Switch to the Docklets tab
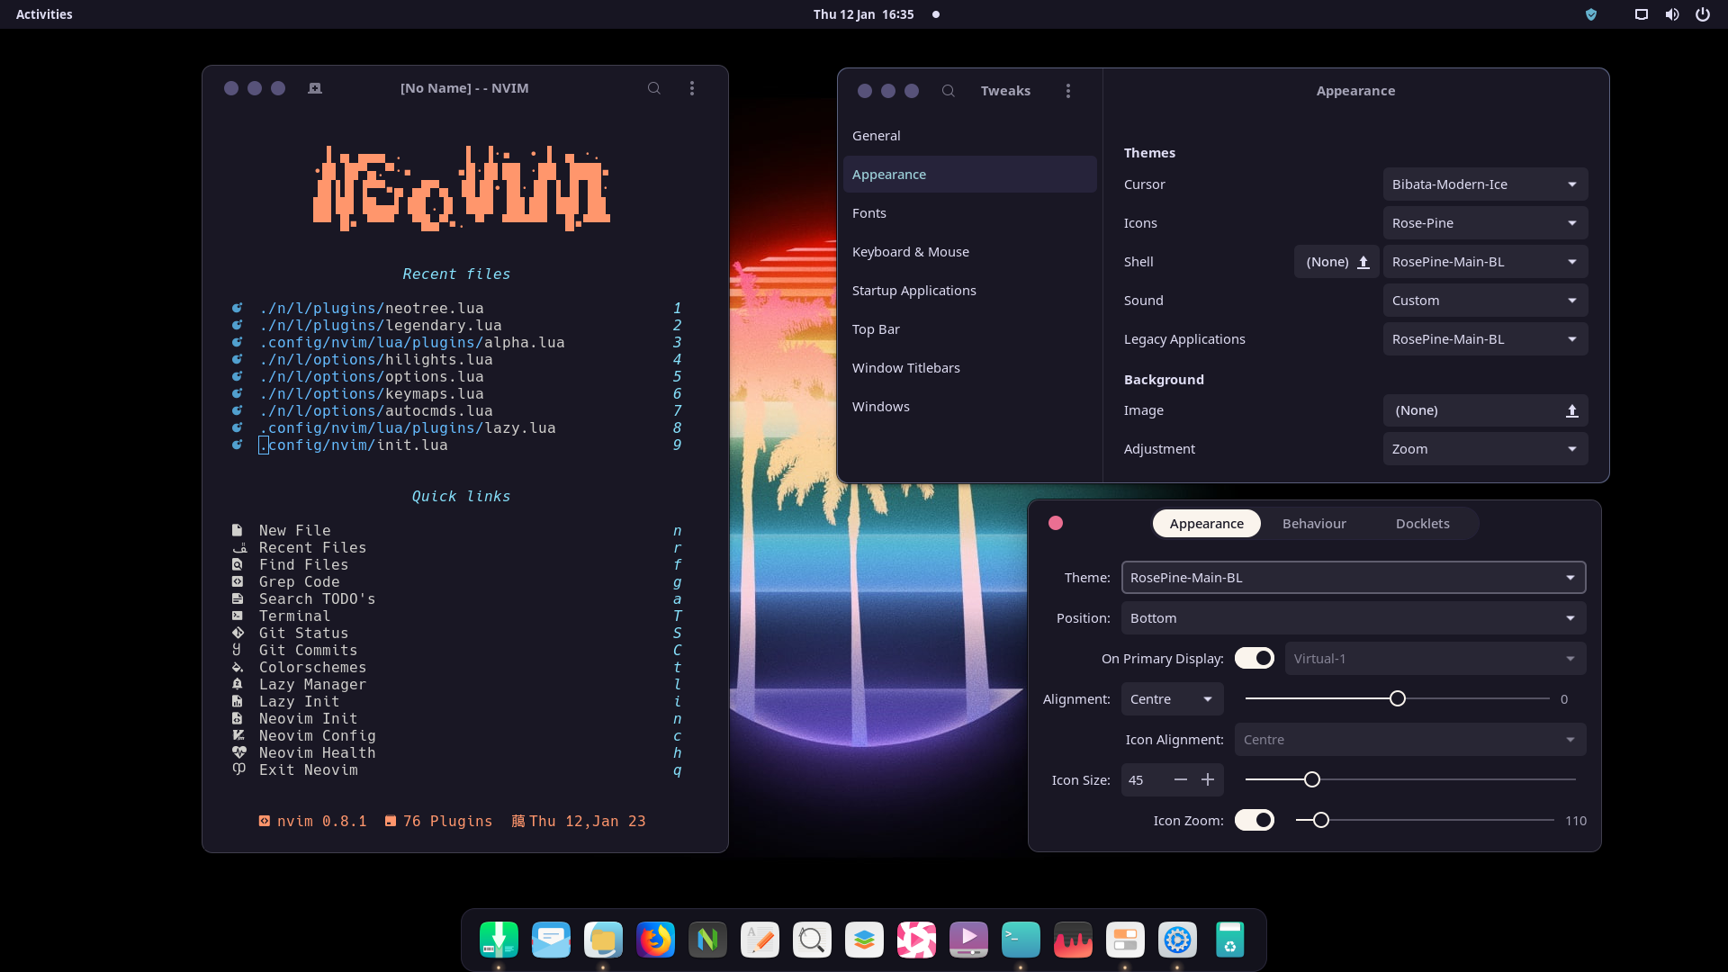1728x972 pixels. click(x=1422, y=524)
